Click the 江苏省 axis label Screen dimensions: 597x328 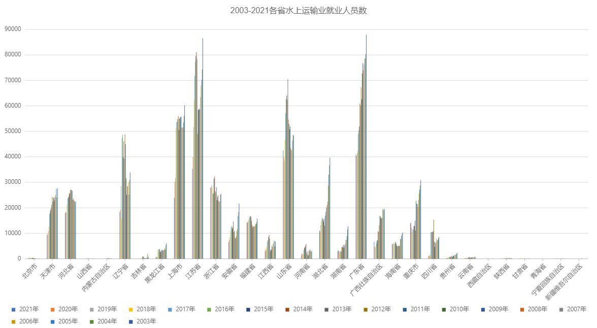click(x=193, y=271)
